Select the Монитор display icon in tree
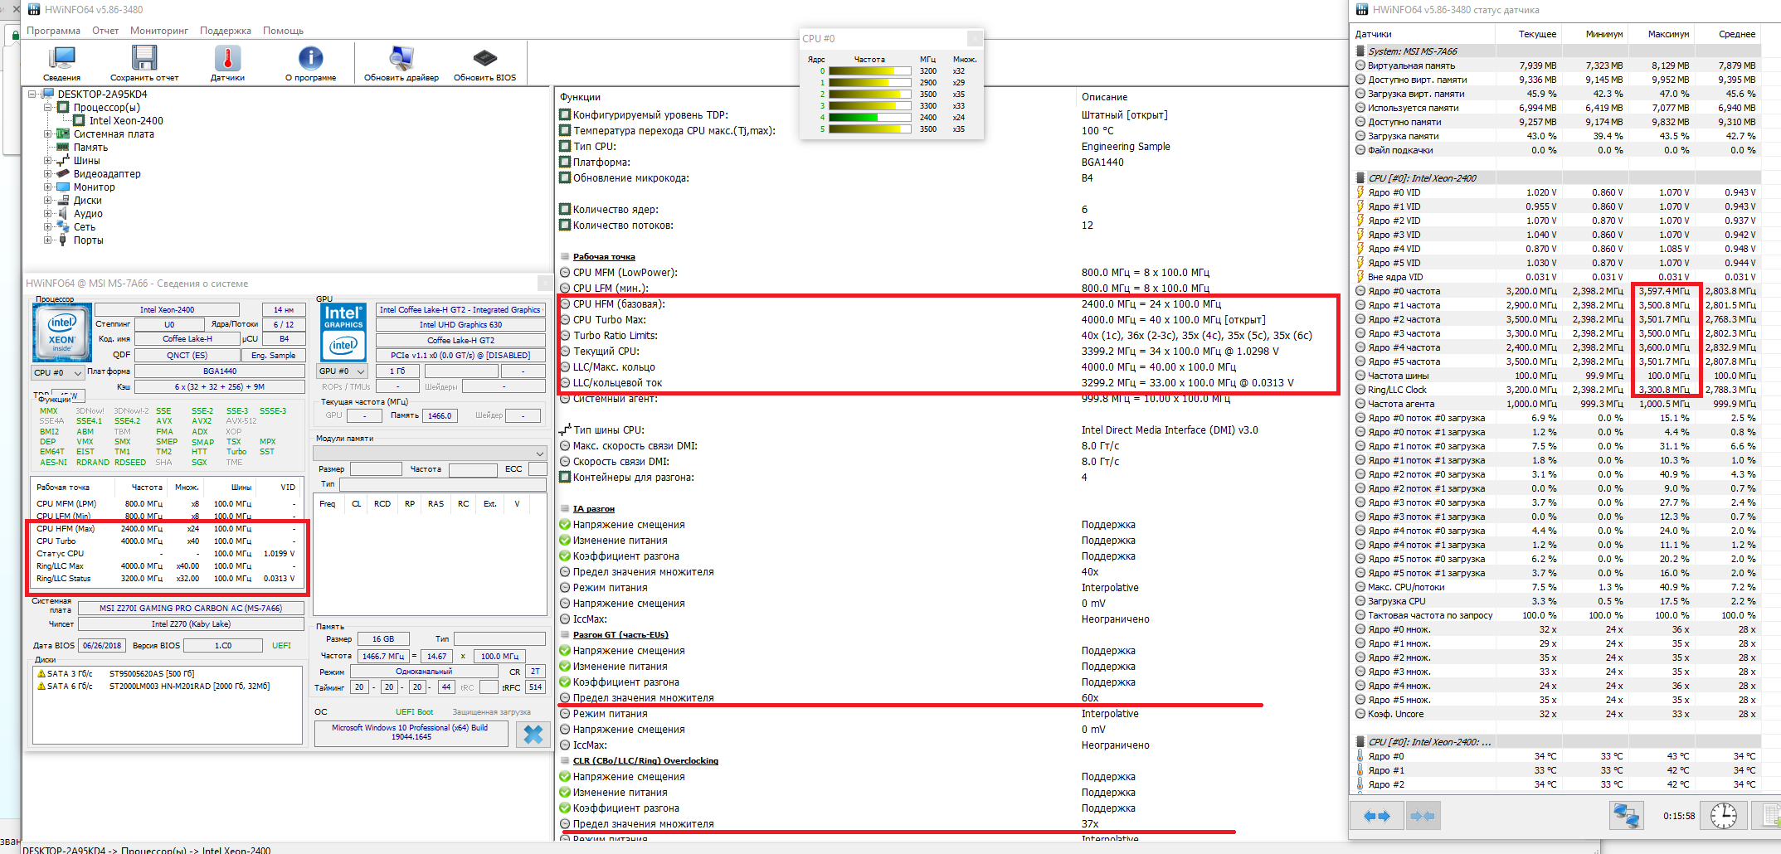1781x854 pixels. 63,187
